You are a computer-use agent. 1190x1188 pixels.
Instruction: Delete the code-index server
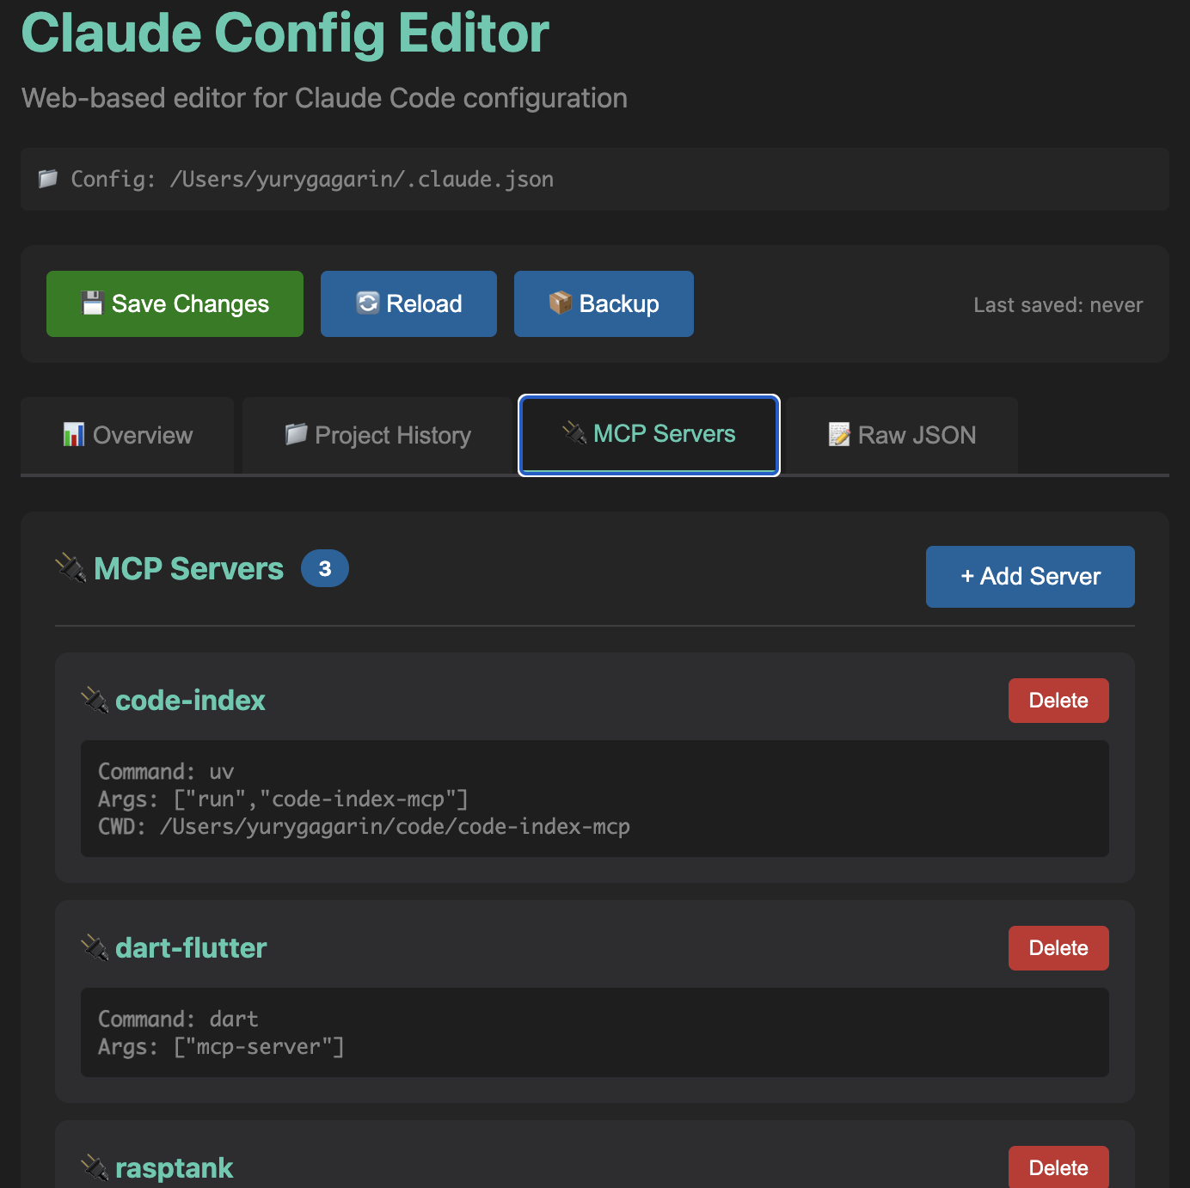[x=1058, y=700]
